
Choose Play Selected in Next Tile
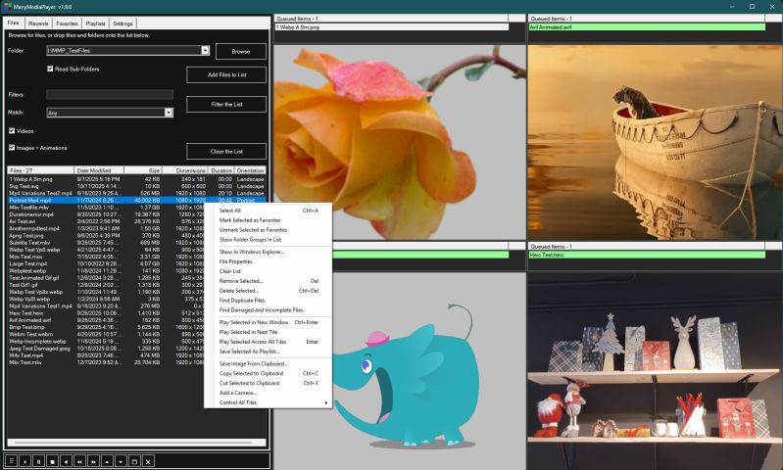click(x=269, y=332)
